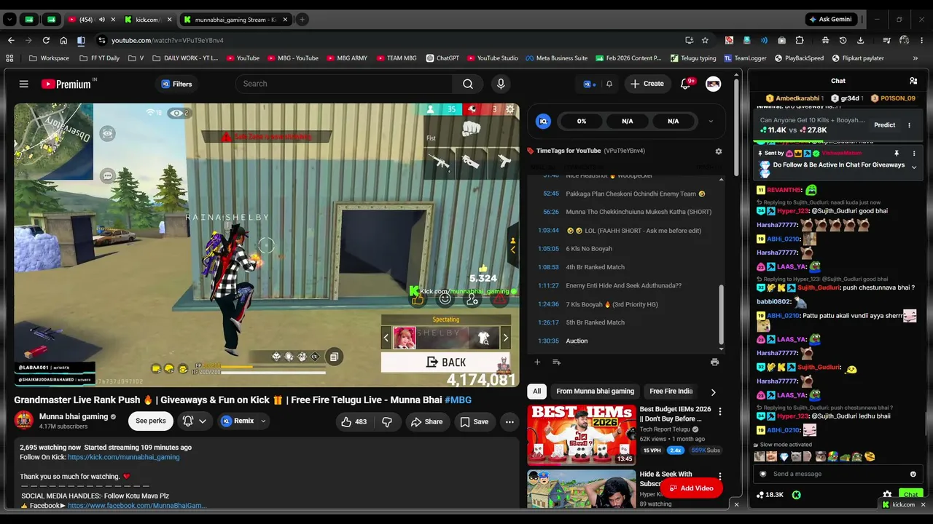933x524 pixels.
Task: Select the Free Fire India chip
Action: [671, 391]
